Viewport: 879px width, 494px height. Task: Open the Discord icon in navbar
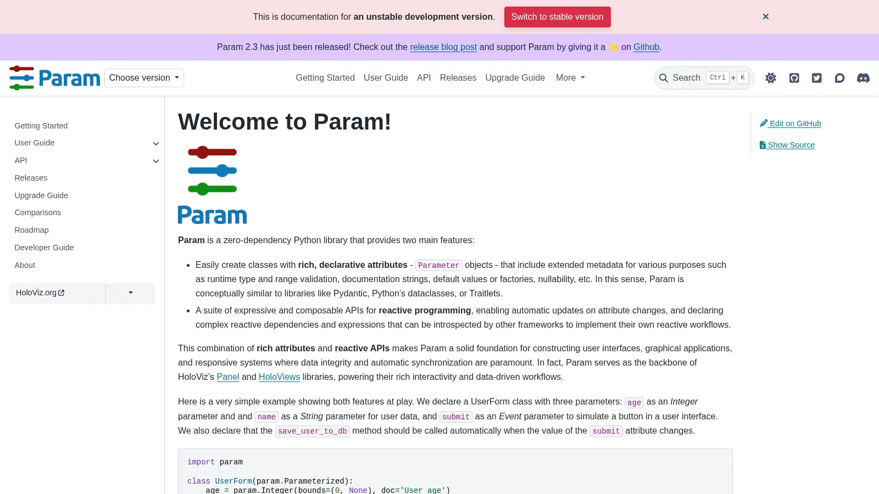point(863,78)
